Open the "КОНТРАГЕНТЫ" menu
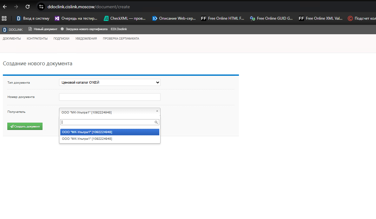 (37, 39)
